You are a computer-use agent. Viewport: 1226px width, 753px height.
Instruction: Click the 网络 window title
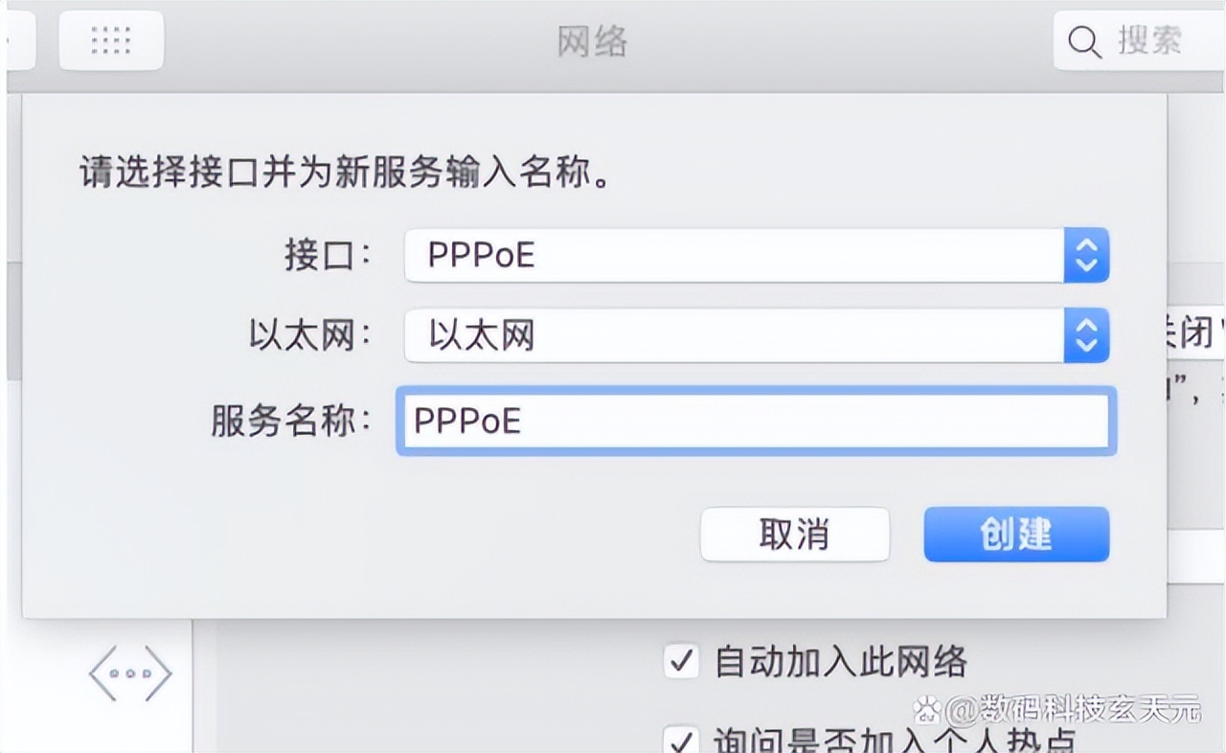coord(592,41)
